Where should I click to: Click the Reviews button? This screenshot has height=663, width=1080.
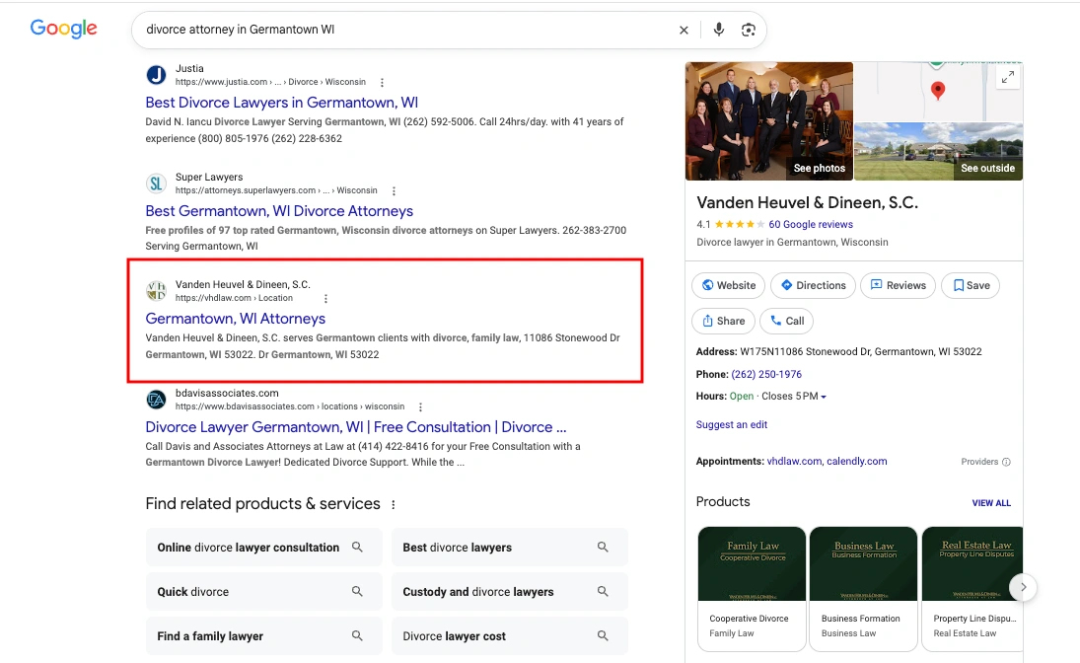click(898, 285)
